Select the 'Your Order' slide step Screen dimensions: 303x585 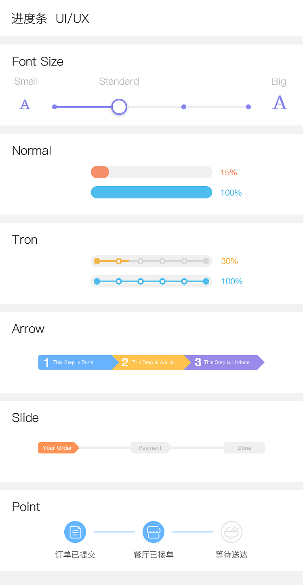pos(57,448)
